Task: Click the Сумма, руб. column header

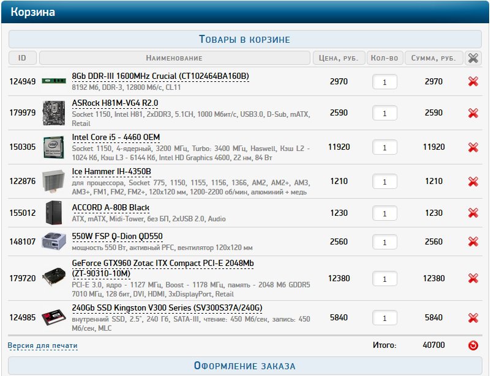Action: [x=434, y=58]
